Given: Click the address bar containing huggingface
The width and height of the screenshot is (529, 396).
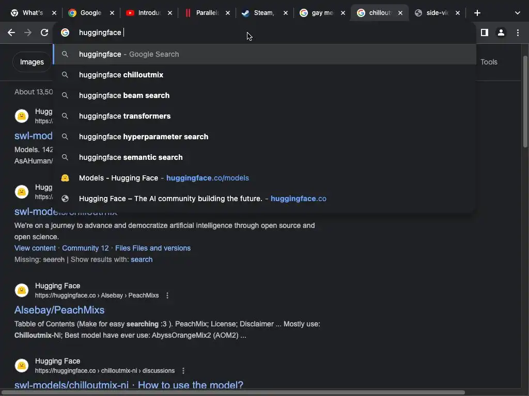Looking at the screenshot, I should pyautogui.click(x=264, y=32).
